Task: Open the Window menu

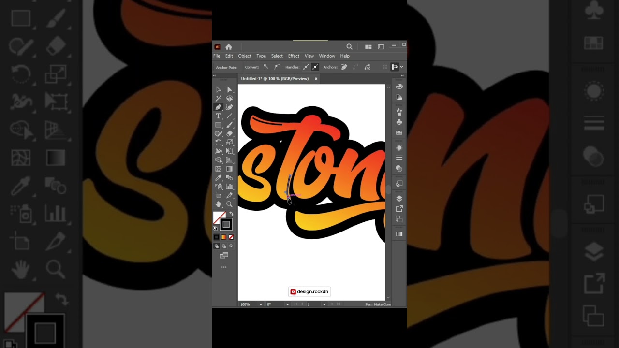Action: point(327,56)
